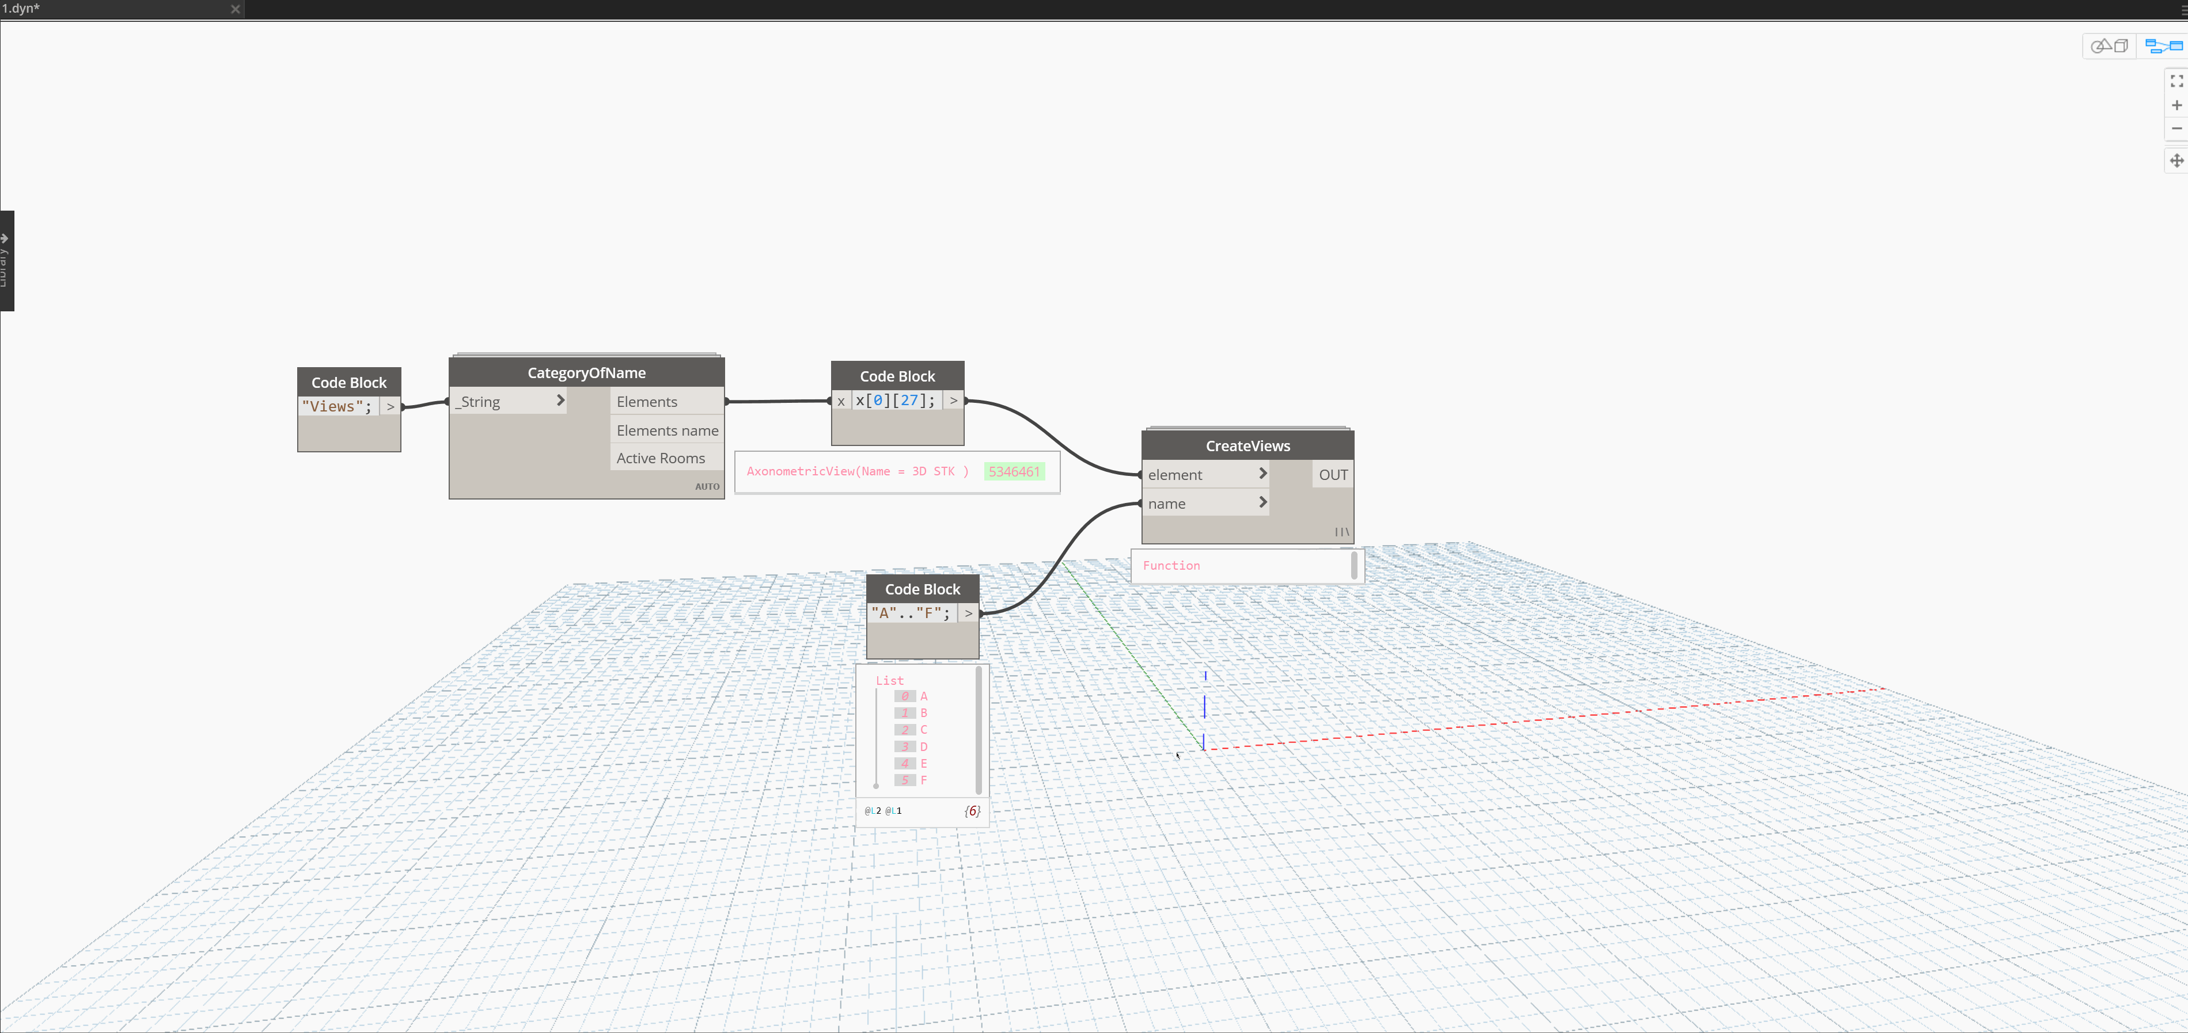Open element input port chevron options
The image size is (2188, 1033).
(x=1262, y=474)
